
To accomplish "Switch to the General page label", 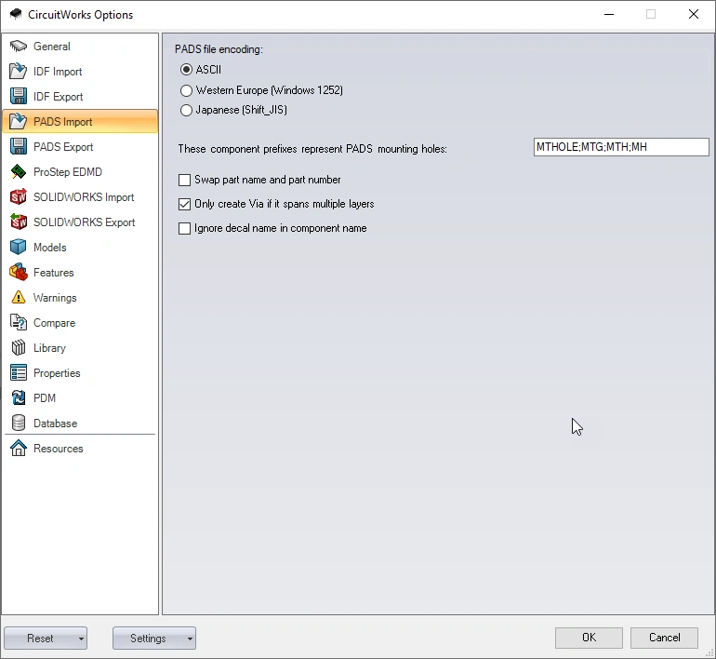I will (x=51, y=47).
